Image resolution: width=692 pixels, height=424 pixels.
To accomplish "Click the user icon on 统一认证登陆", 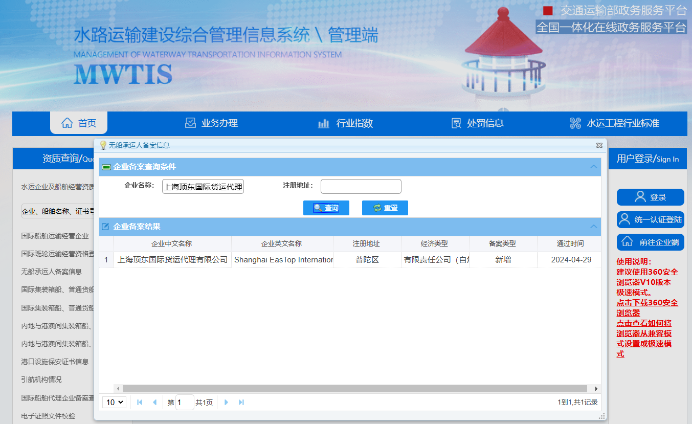I will pyautogui.click(x=624, y=219).
